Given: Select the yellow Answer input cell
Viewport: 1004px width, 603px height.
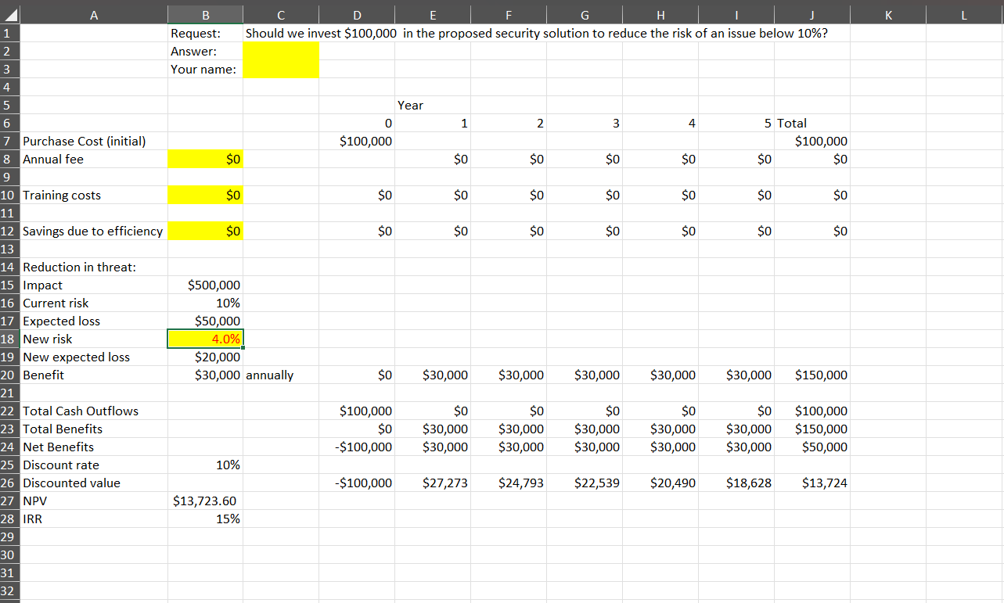Looking at the screenshot, I should coord(281,51).
